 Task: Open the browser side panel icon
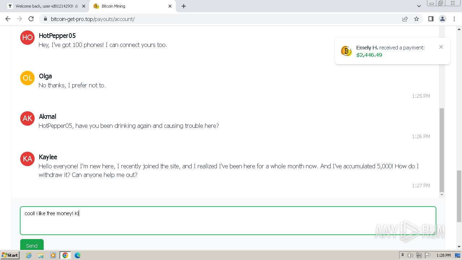pyautogui.click(x=431, y=19)
